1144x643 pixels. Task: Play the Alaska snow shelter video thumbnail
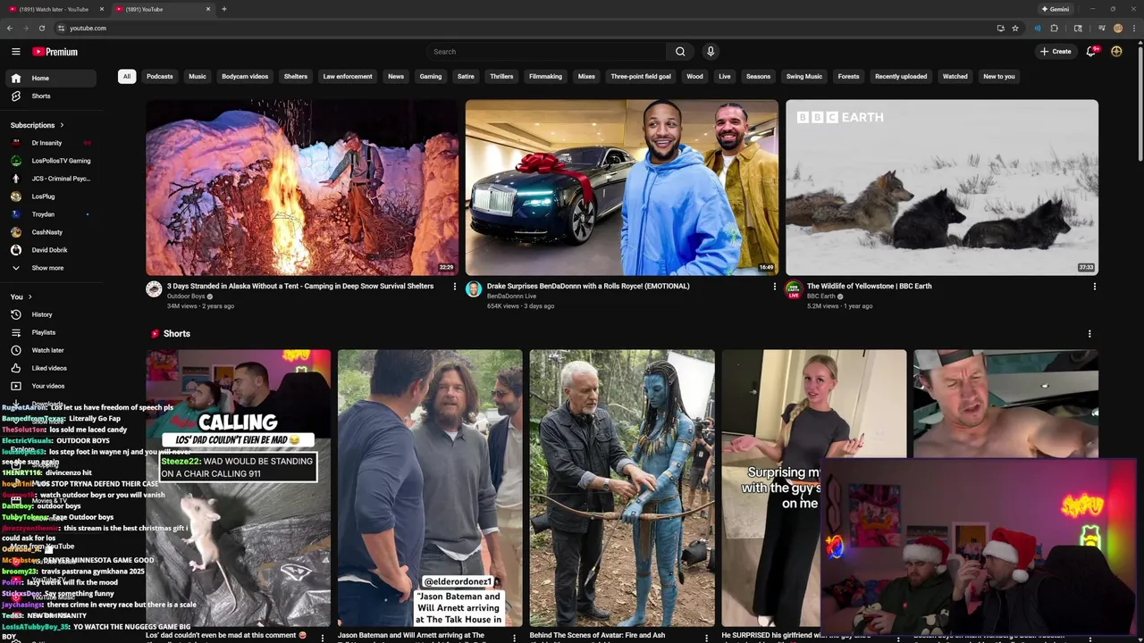point(302,188)
